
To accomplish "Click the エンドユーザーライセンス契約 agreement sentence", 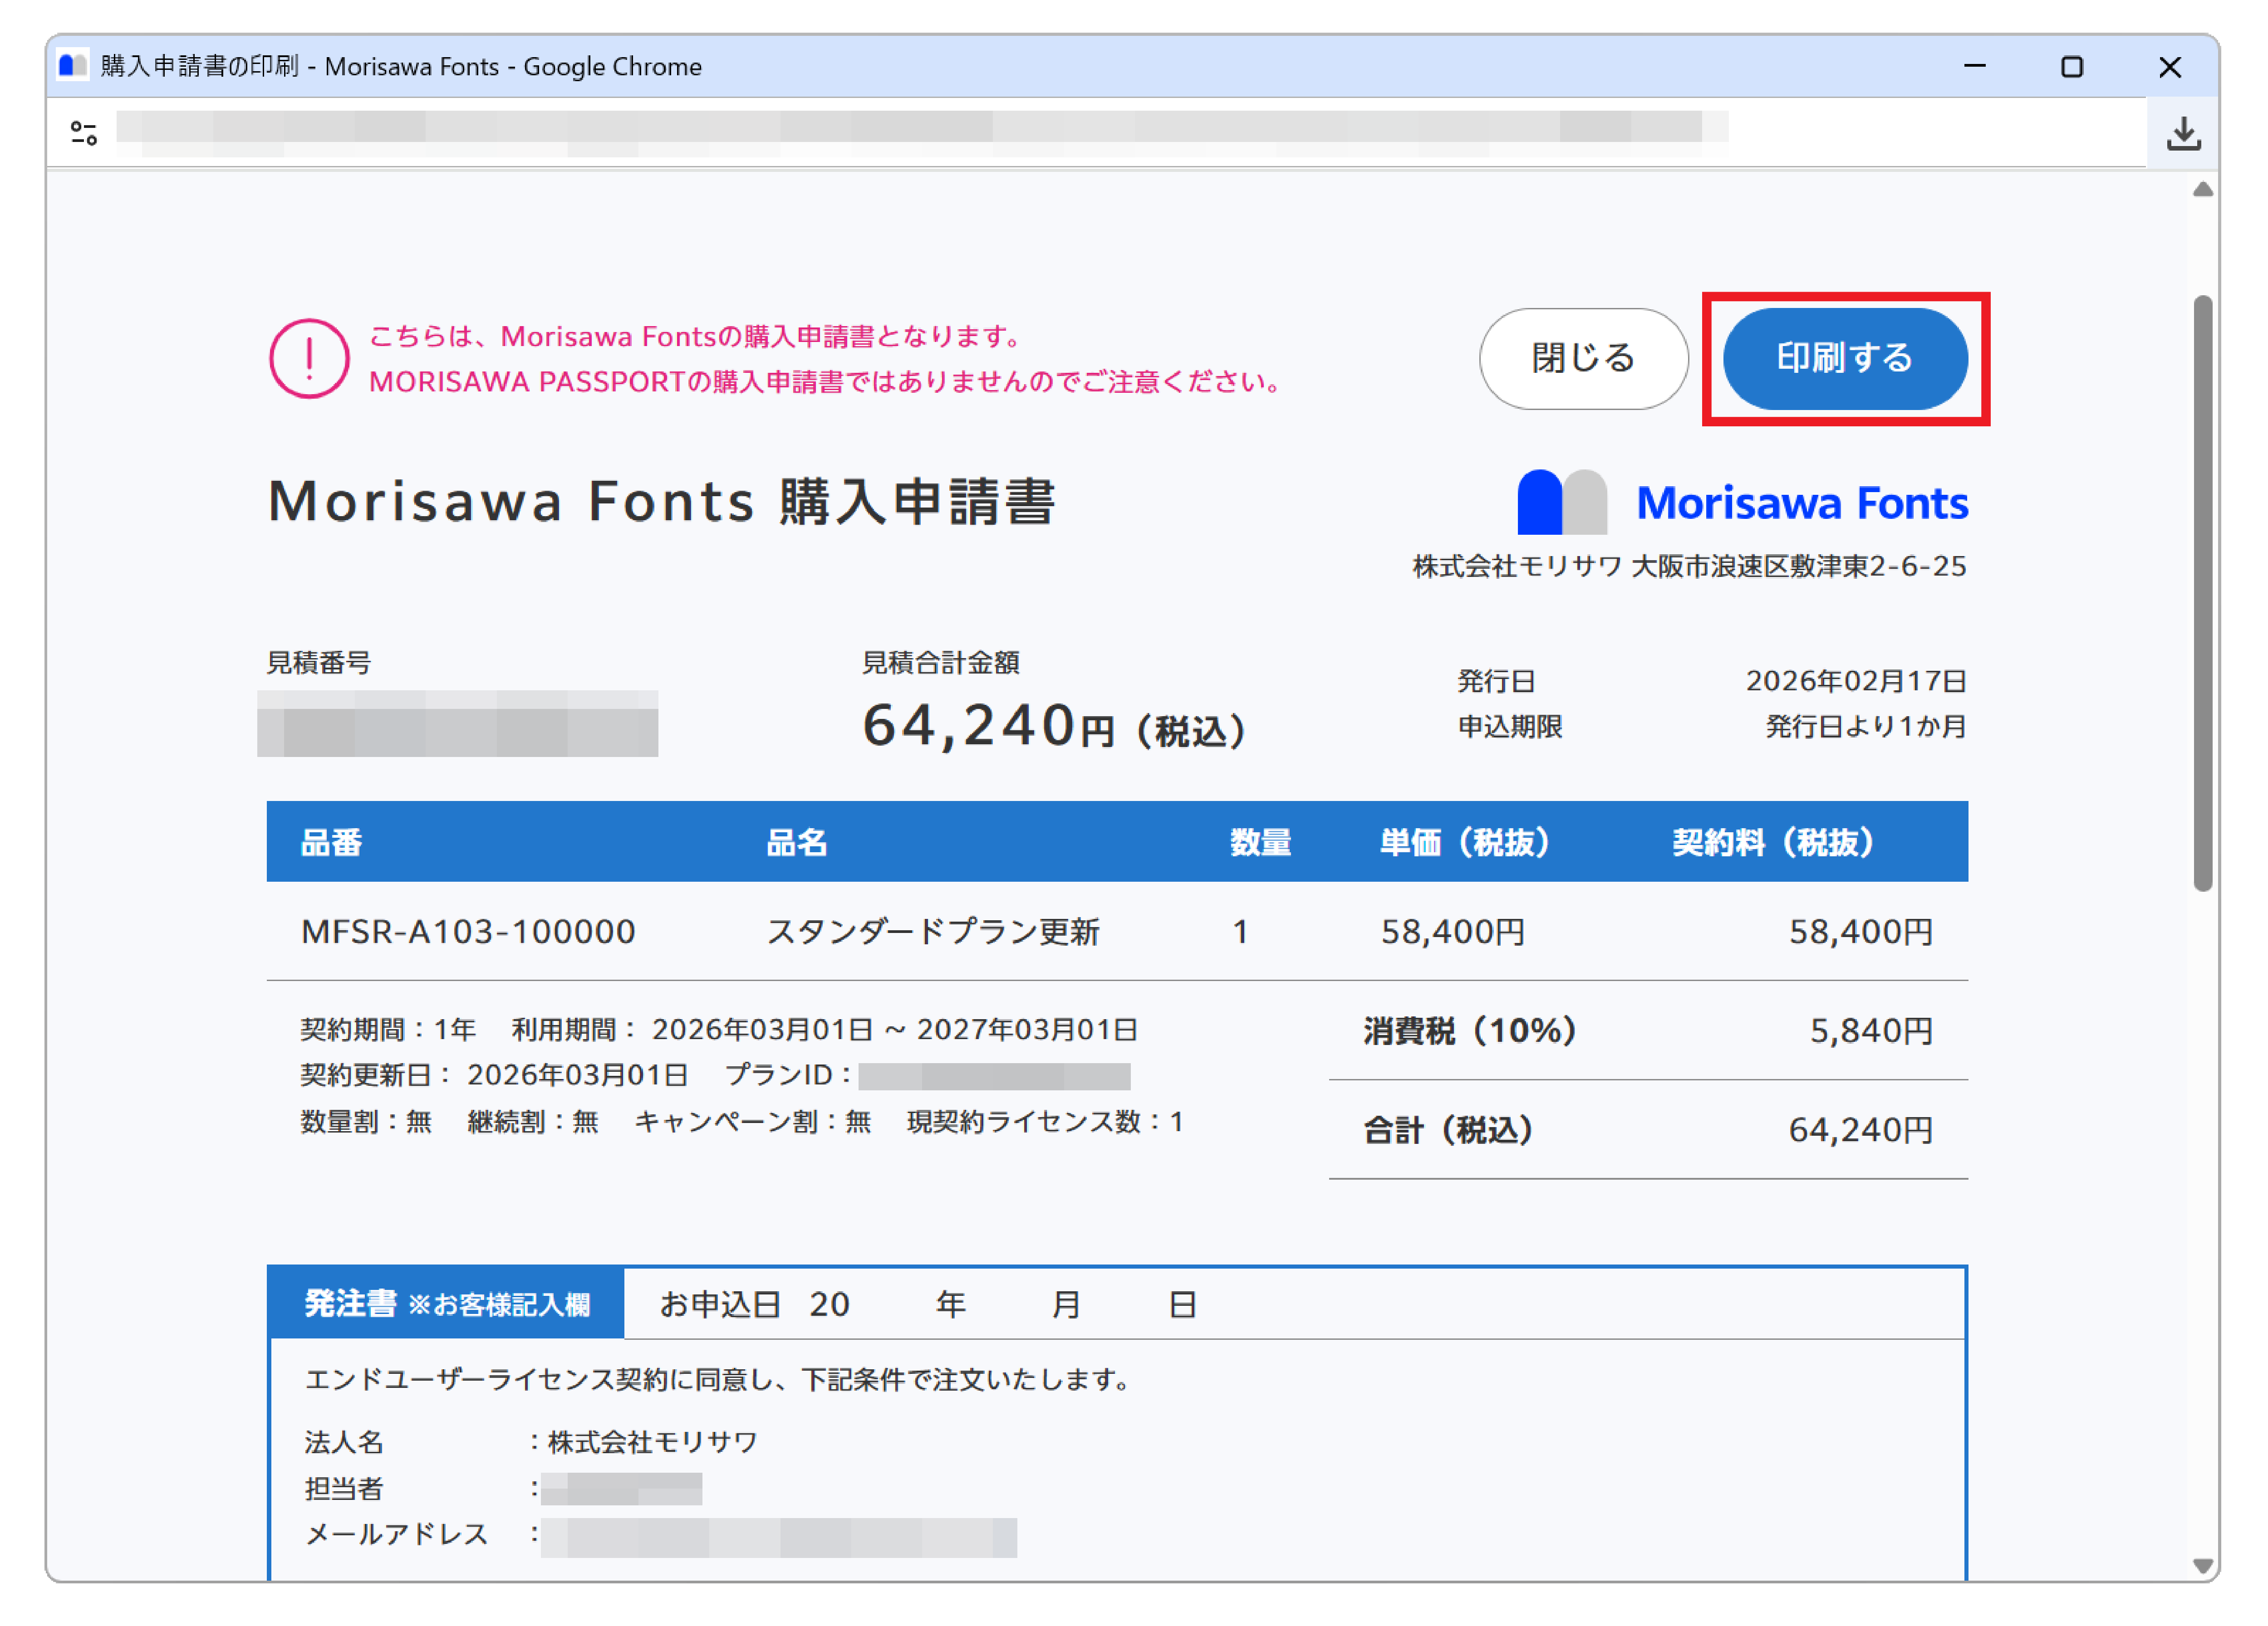I will tap(718, 1379).
